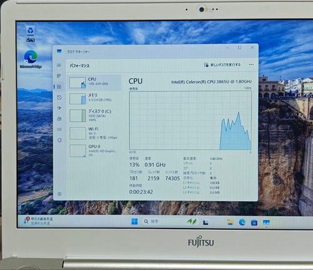Select the CPU resource in performance list
Image resolution: width=313 pixels, height=270 pixels.
[95, 82]
